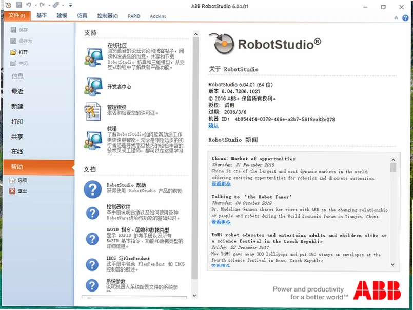Open the 选项 options entry
The width and height of the screenshot is (413, 310).
[18, 180]
